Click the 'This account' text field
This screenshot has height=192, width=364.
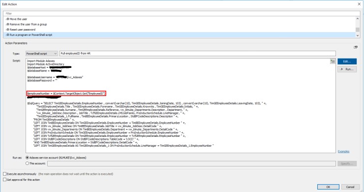191,163
